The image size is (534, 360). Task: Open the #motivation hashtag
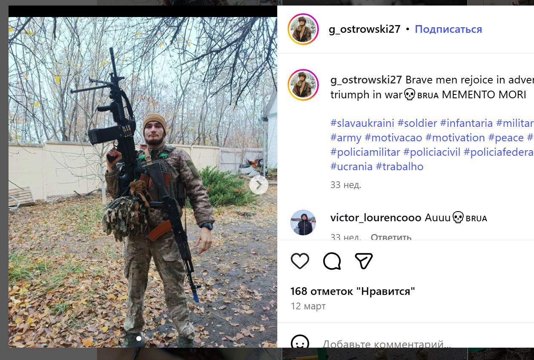point(455,137)
